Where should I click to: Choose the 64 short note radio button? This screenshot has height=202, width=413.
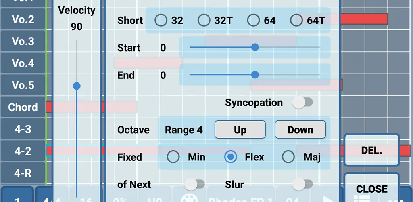coord(253,20)
